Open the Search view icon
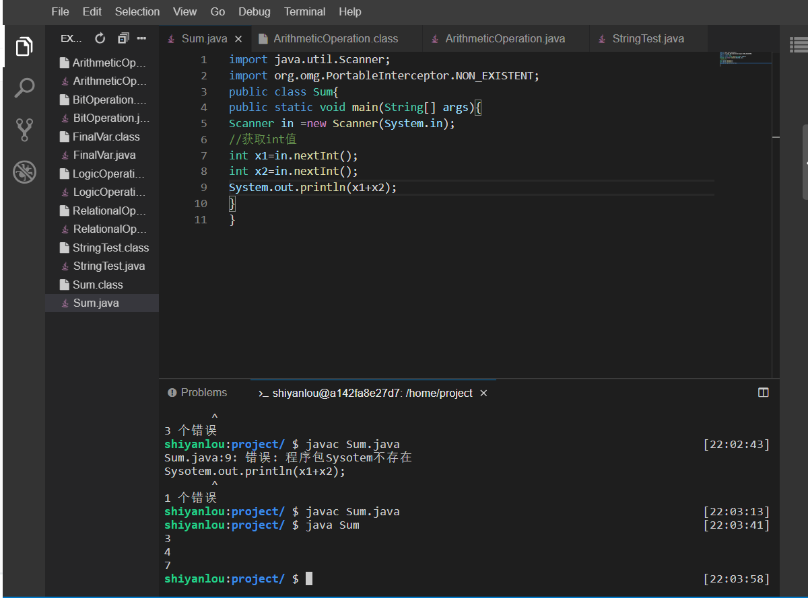Screen dimensions: 808x598 tap(24, 88)
